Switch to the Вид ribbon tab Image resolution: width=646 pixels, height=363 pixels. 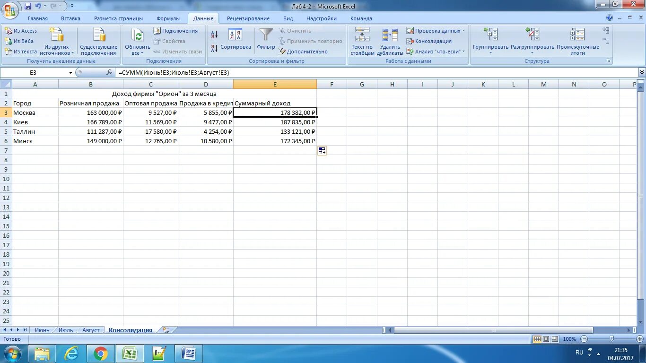(288, 18)
